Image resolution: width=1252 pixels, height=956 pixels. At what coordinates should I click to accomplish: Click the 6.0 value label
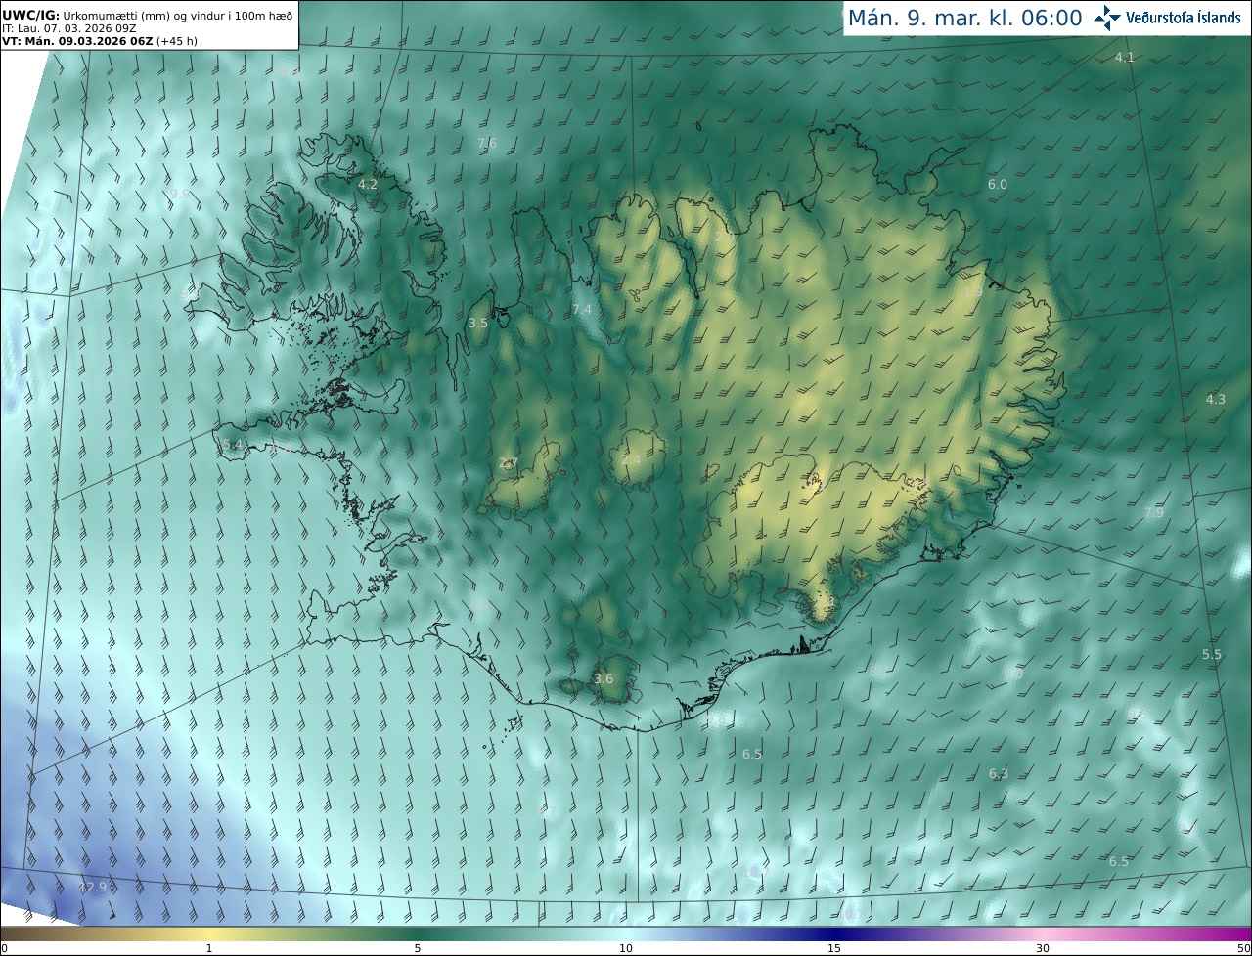tap(998, 184)
